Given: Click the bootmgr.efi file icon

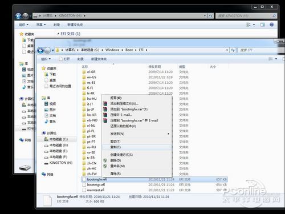Looking at the screenshot, I should [x=84, y=185].
